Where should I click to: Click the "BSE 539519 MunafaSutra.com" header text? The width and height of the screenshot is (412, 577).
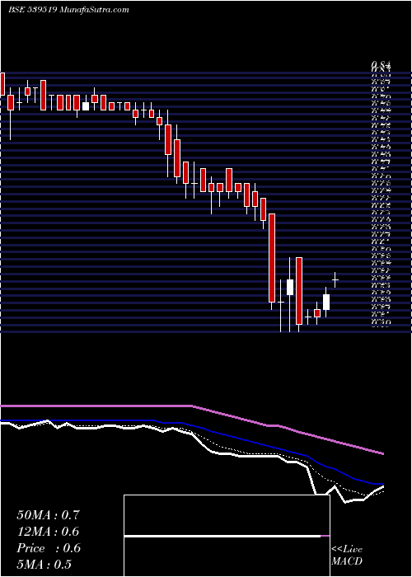point(68,10)
